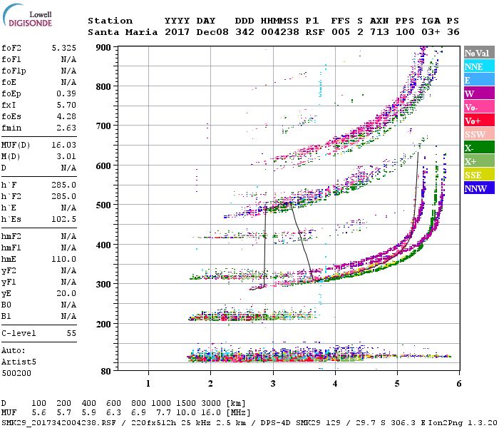Click the Artist5 auto-scaling label
Viewport: 499px width, 428px height.
click(19, 362)
